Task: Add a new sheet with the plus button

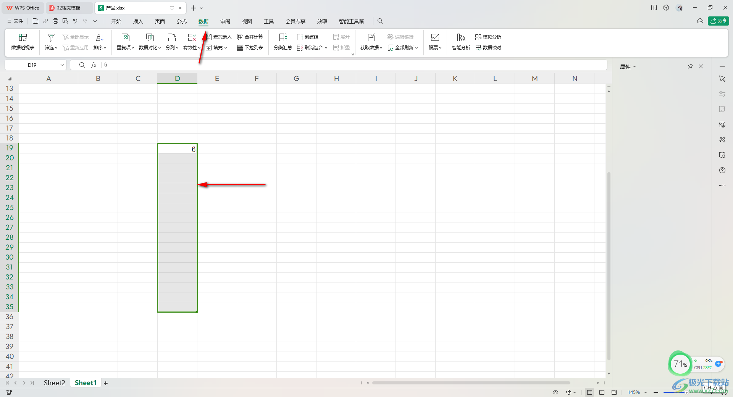Action: 106,383
